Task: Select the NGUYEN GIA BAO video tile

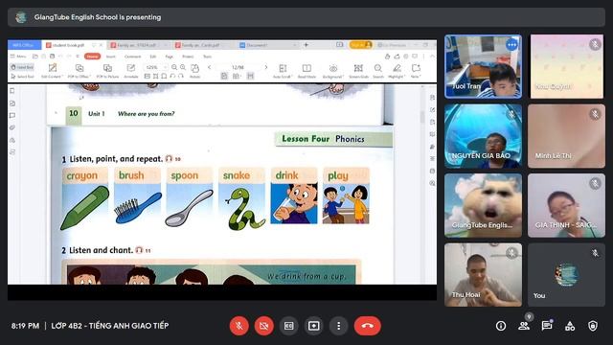Action: [x=483, y=136]
